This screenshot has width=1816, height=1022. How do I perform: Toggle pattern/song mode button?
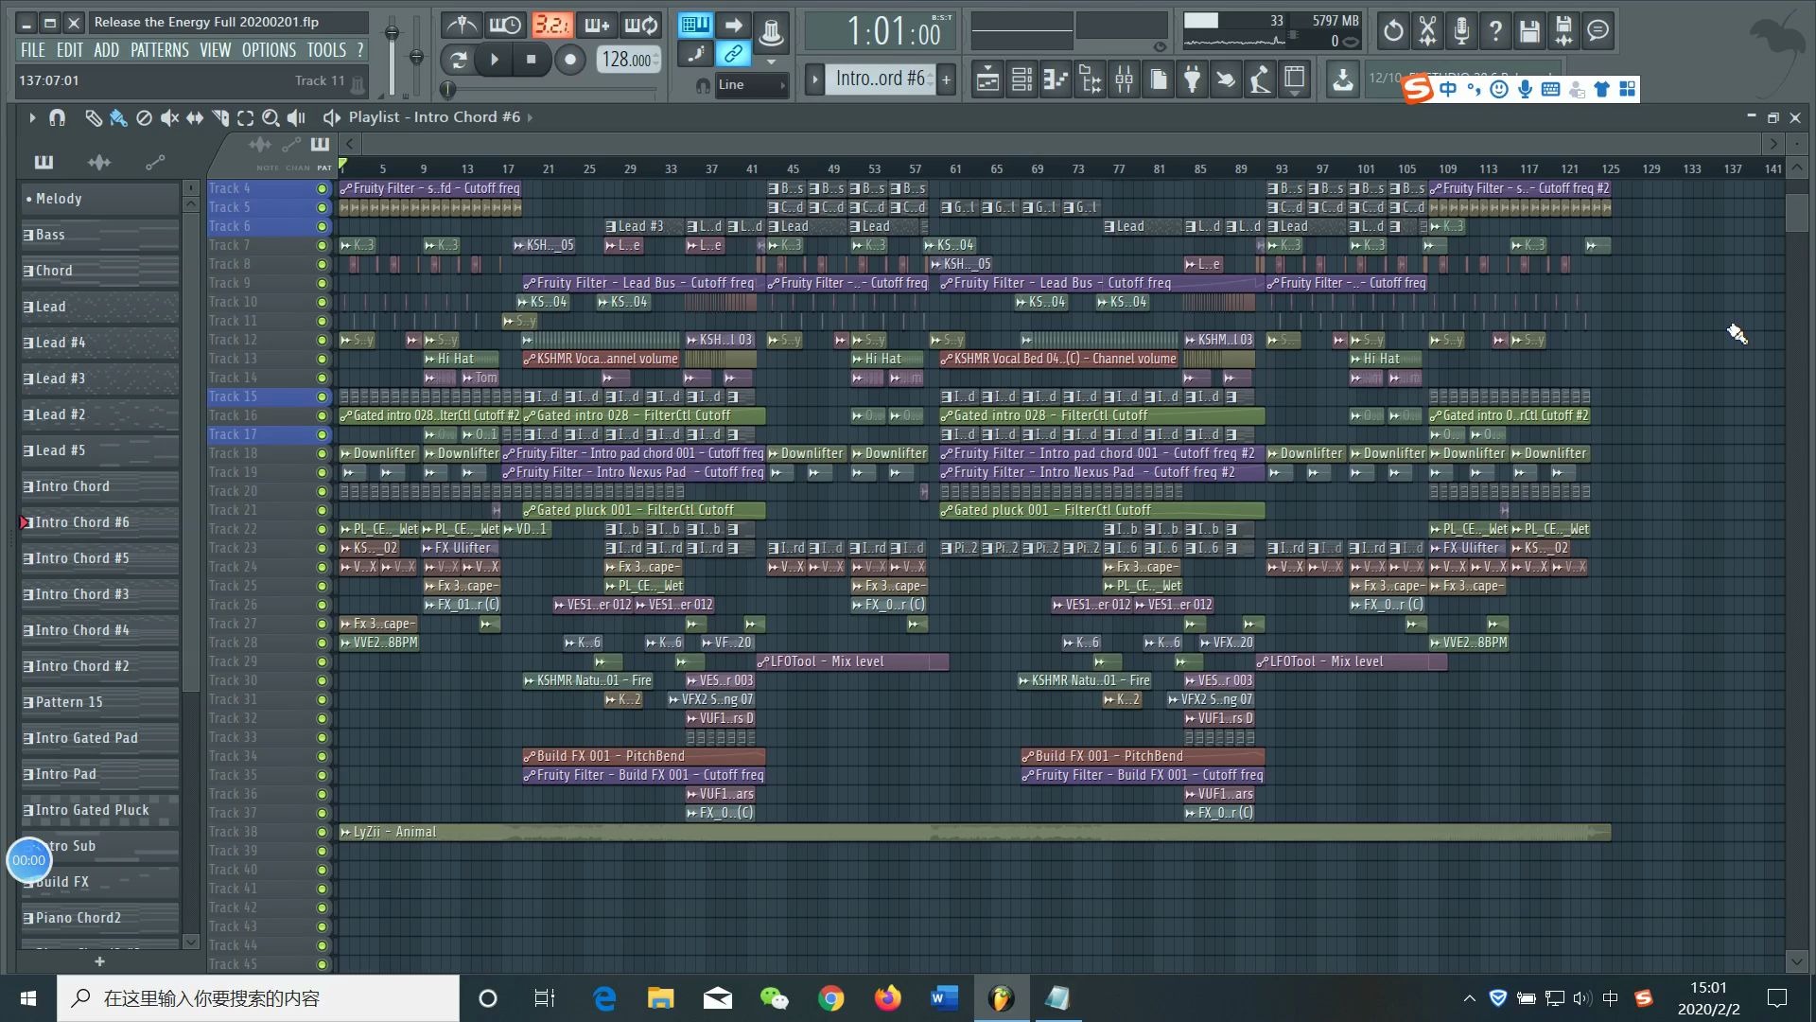pos(459,60)
